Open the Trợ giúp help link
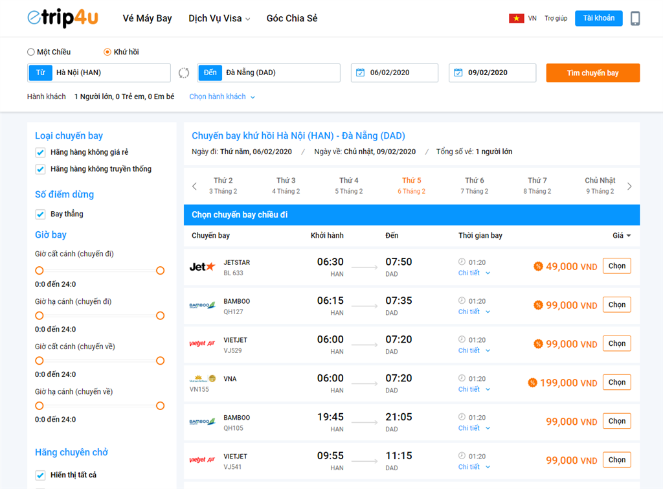 [x=556, y=18]
